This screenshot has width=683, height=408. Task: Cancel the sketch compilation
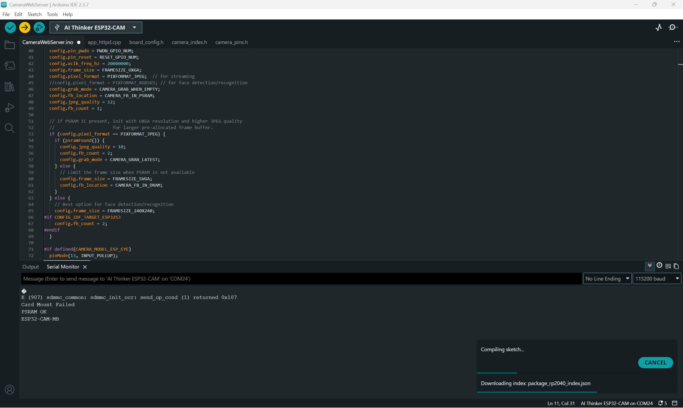pyautogui.click(x=655, y=363)
